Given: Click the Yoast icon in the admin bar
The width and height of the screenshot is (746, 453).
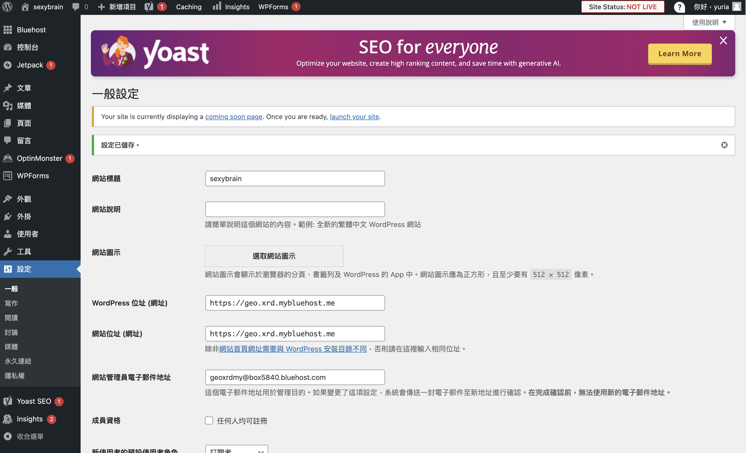Looking at the screenshot, I should pyautogui.click(x=149, y=7).
